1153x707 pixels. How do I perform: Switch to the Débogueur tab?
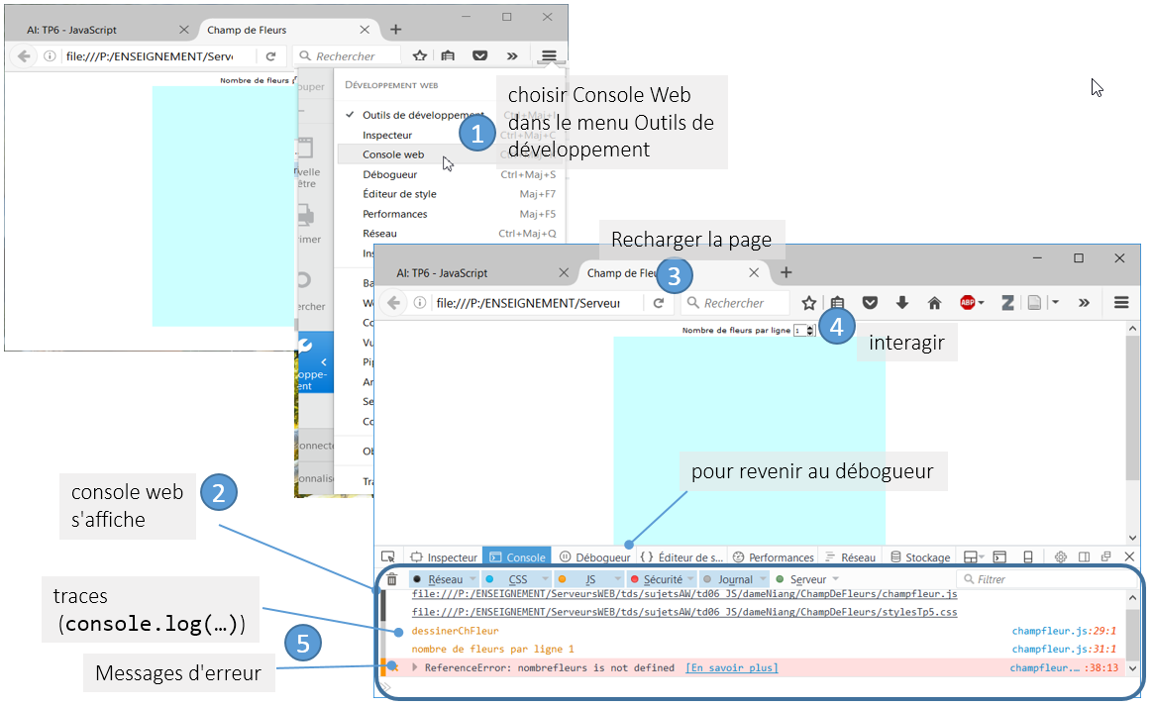click(595, 557)
